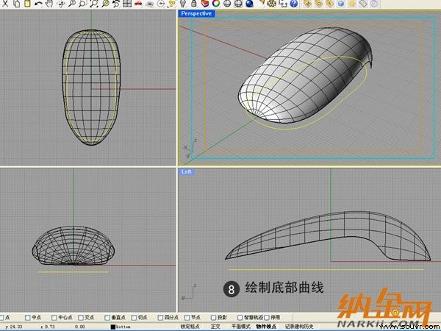The height and width of the screenshot is (331, 441).
Task: Select the Zoom window magnifier
Action: point(82,4)
